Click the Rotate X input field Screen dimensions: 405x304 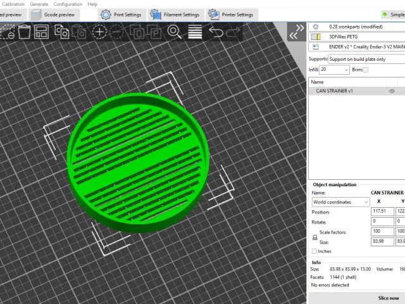pos(382,221)
